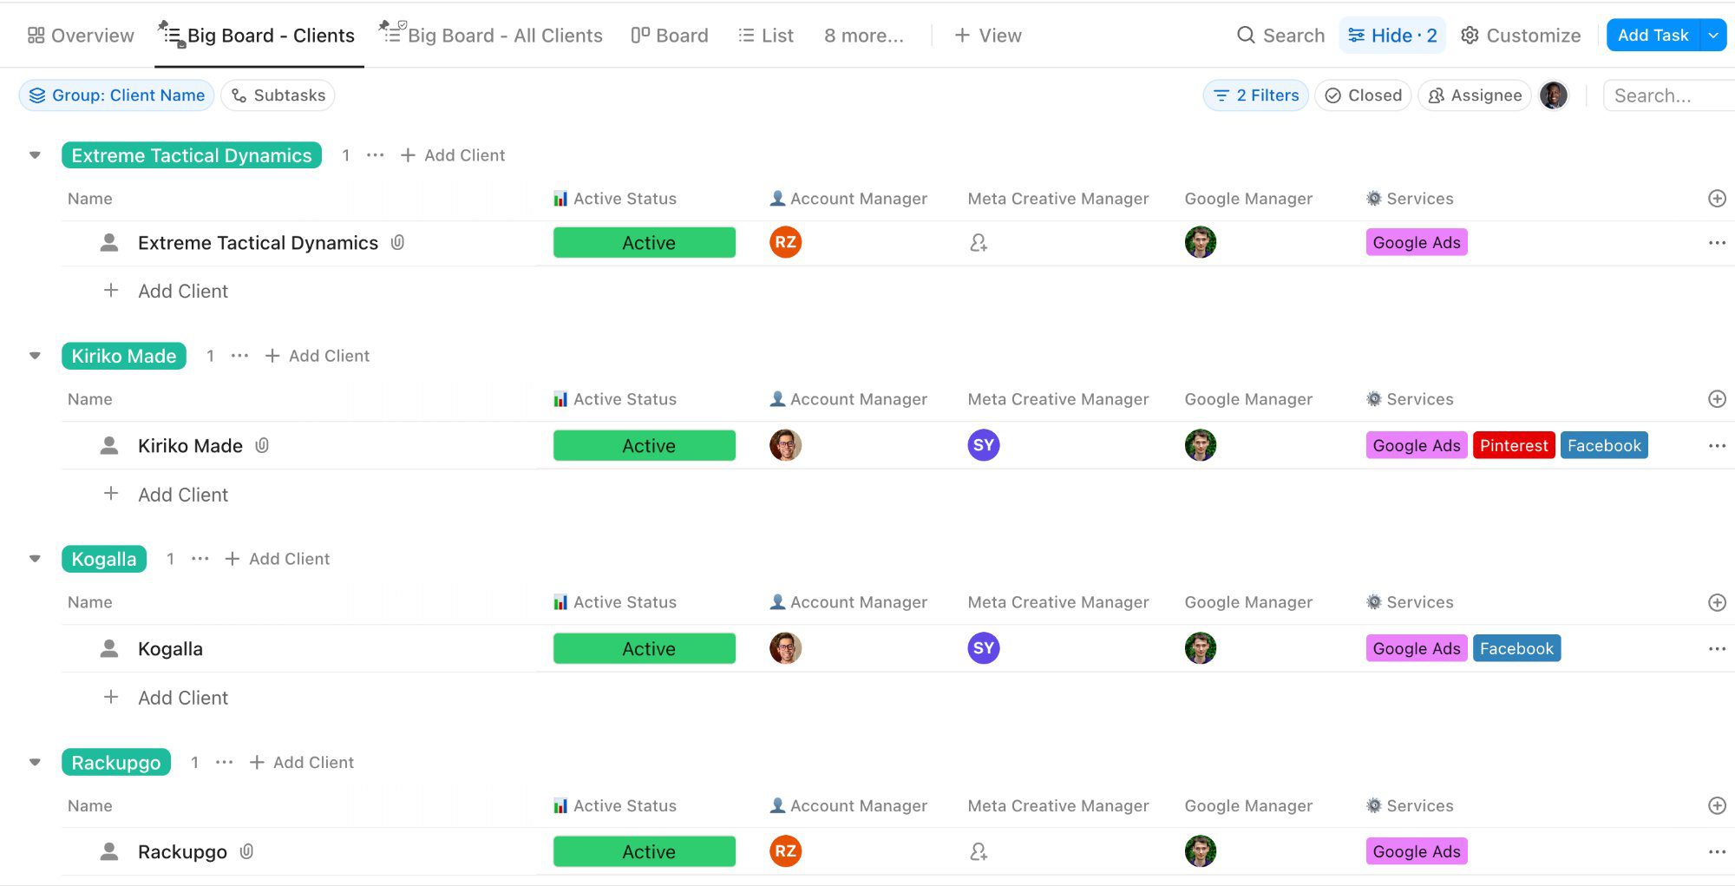This screenshot has width=1735, height=886.
Task: Open the Search with the magnifier icon
Action: click(x=1281, y=35)
